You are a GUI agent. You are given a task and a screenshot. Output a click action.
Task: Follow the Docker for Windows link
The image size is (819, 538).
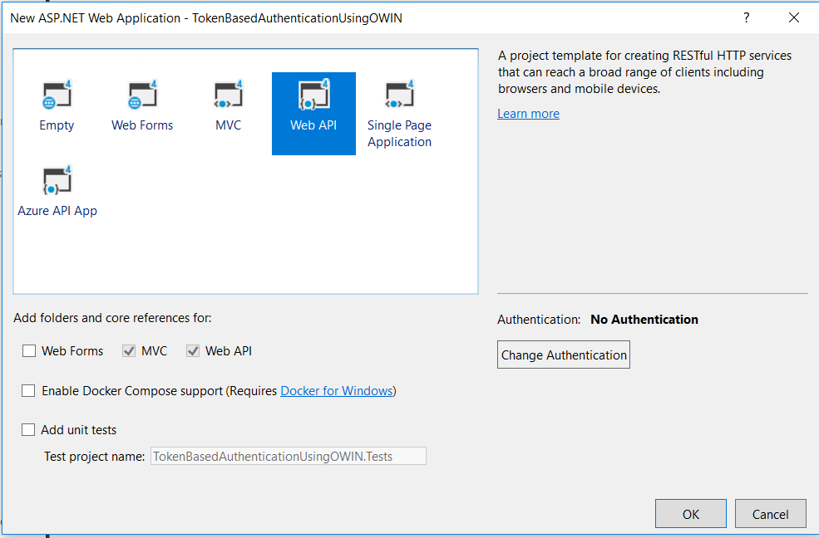tap(336, 390)
